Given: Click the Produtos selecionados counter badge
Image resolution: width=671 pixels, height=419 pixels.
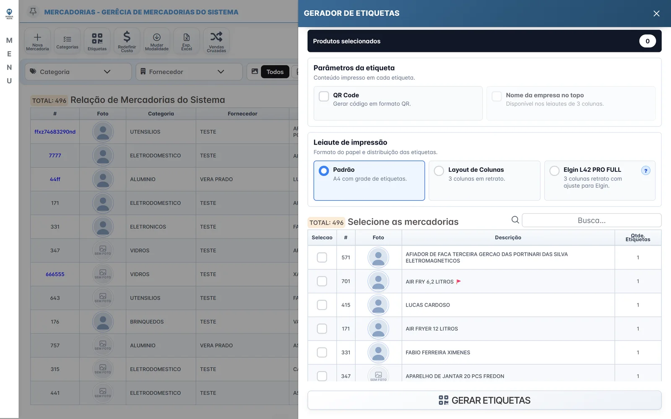Looking at the screenshot, I should [x=648, y=41].
